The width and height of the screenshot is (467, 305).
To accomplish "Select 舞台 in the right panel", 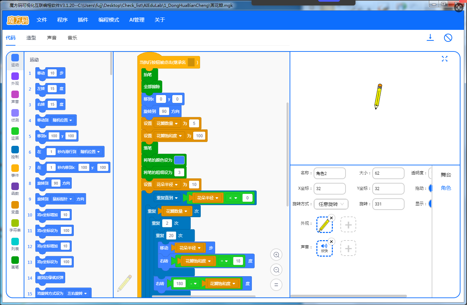I will click(446, 175).
